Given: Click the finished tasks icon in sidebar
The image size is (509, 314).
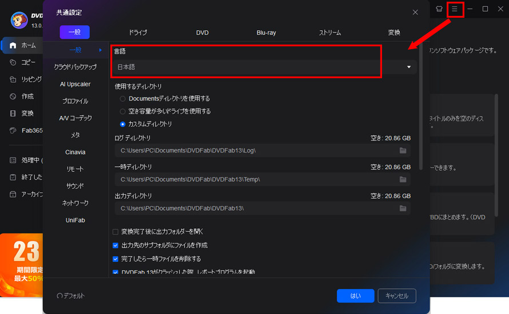Looking at the screenshot, I should point(13,177).
